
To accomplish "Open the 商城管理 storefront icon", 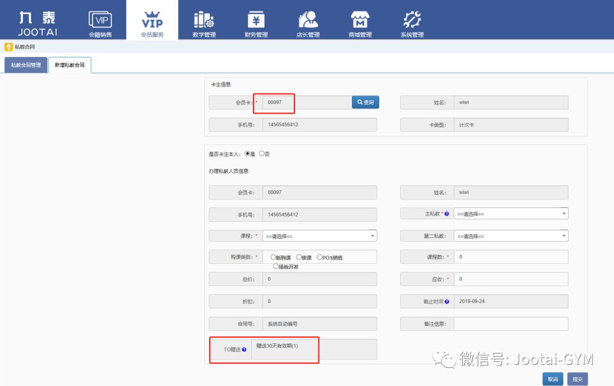I will [360, 20].
